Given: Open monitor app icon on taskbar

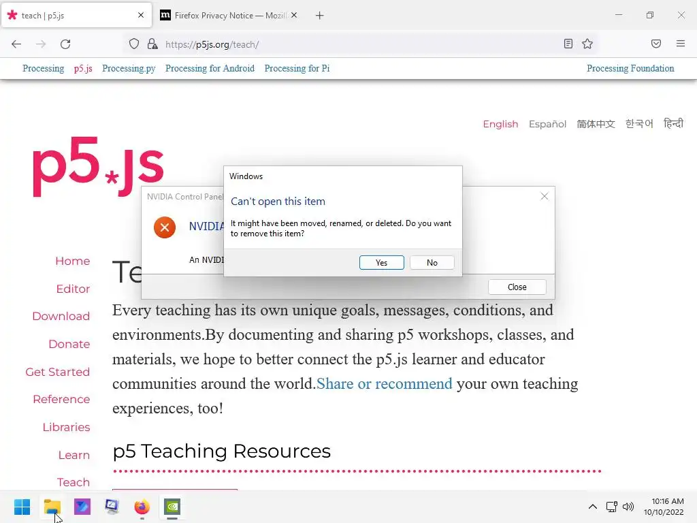Looking at the screenshot, I should click(112, 507).
